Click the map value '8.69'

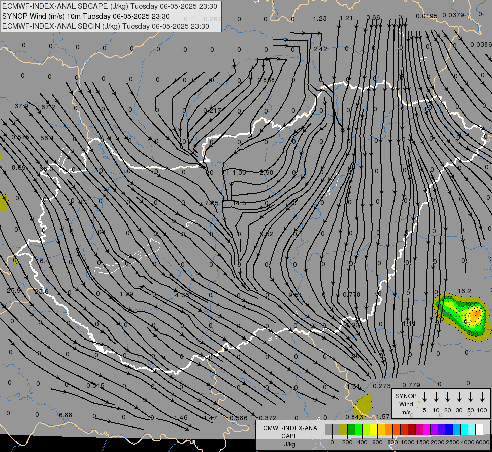point(19,168)
